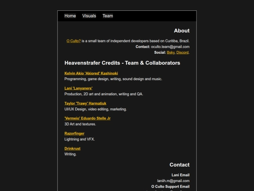
Task: Open the Discord social link
Action: tap(183, 52)
